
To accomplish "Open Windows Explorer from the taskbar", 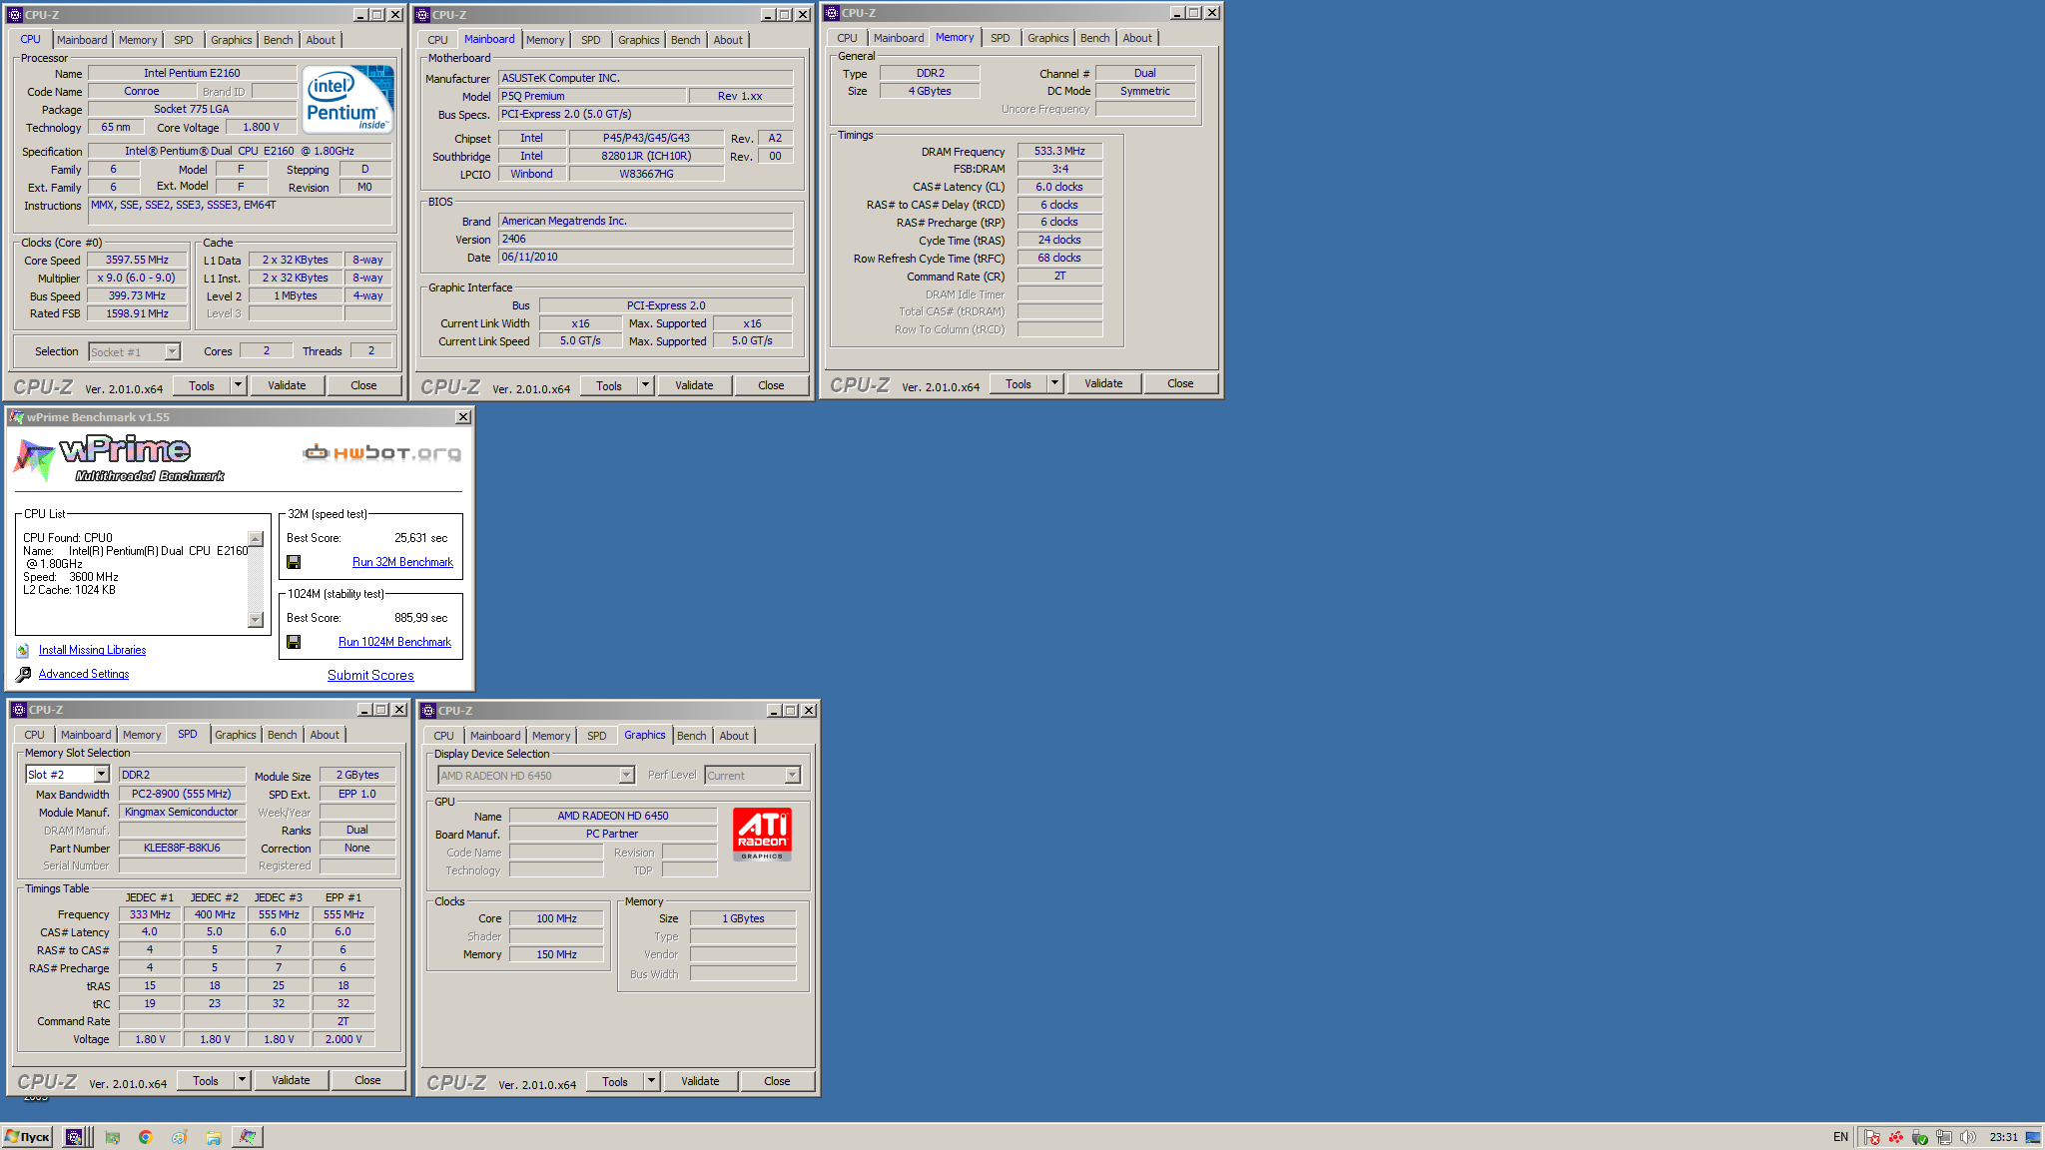I will 213,1137.
